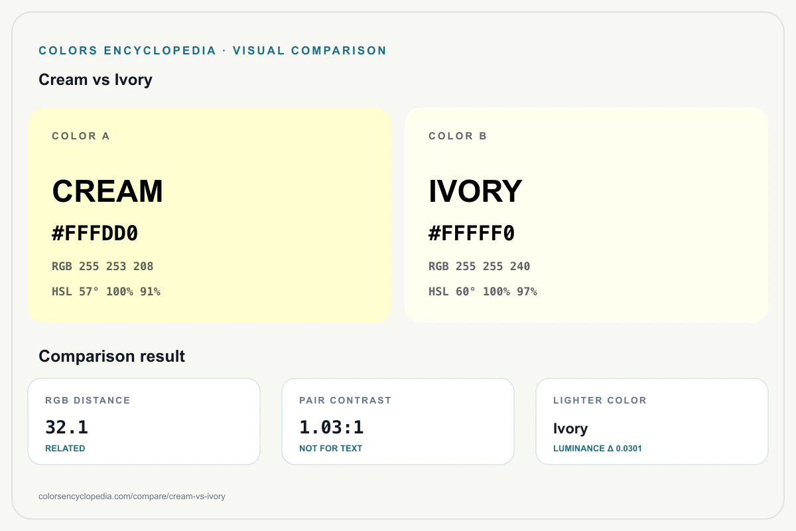
Task: Click Ivory in the Lighter Color card
Action: click(x=570, y=429)
